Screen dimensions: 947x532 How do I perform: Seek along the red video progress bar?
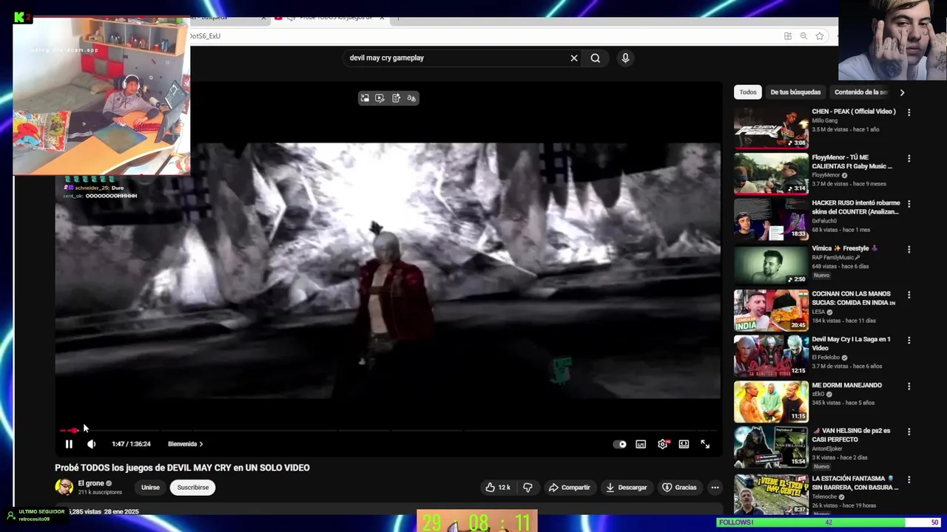[388, 429]
